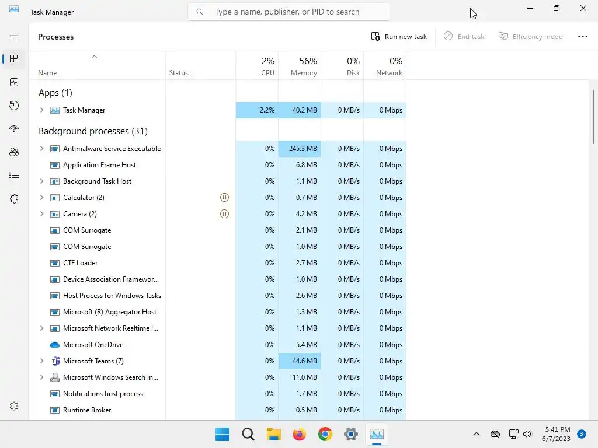Click Run new task button

point(399,37)
